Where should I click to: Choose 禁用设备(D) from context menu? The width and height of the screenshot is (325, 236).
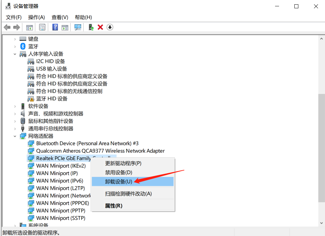pyautogui.click(x=133, y=172)
